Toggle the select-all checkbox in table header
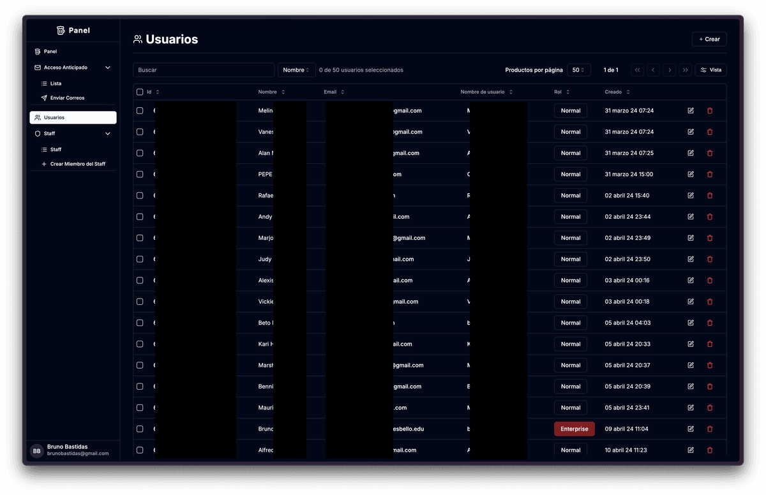 pyautogui.click(x=140, y=92)
